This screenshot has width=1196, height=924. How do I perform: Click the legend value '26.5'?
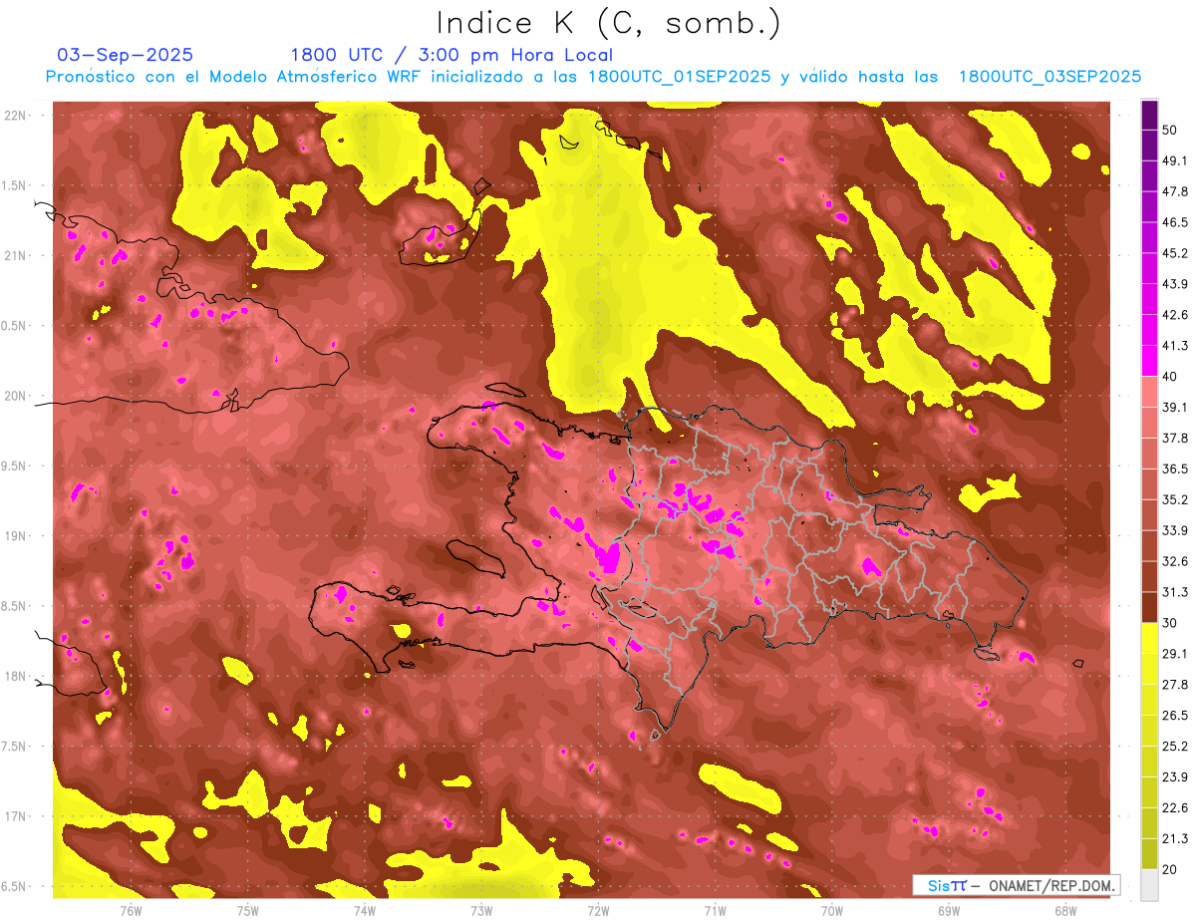click(x=1175, y=716)
